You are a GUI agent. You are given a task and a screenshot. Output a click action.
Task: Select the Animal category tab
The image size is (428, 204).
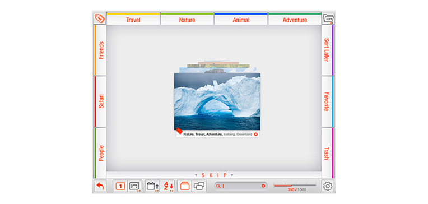point(241,19)
